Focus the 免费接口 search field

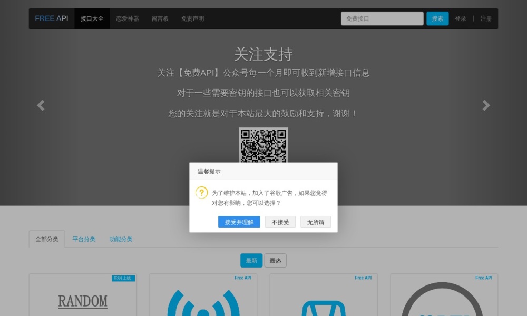click(382, 18)
